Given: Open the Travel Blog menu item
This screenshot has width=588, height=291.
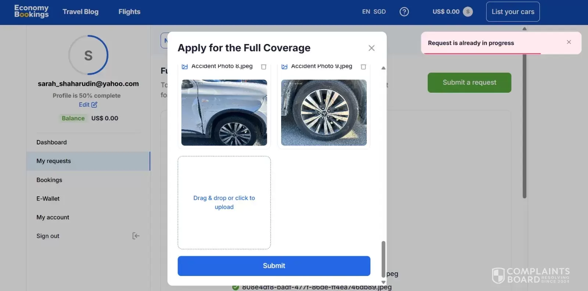Looking at the screenshot, I should point(80,12).
